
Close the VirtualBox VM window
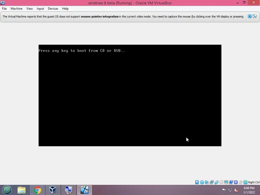[254, 3]
